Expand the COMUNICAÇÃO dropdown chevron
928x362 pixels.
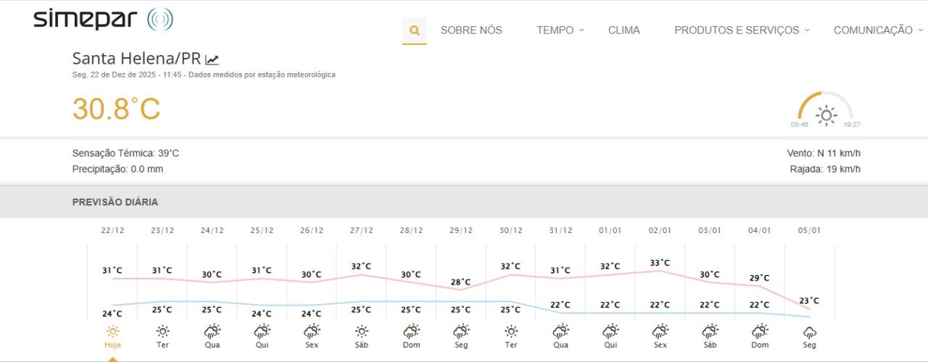click(x=921, y=30)
